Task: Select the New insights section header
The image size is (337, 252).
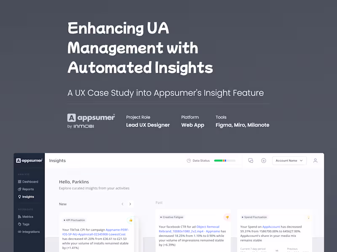Action: (x=62, y=204)
